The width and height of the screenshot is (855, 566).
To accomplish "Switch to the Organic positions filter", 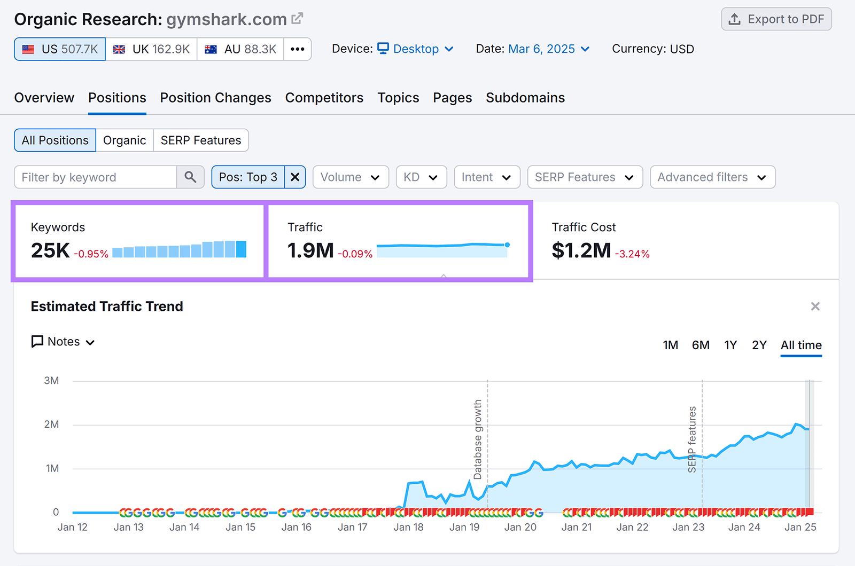I will 125,140.
